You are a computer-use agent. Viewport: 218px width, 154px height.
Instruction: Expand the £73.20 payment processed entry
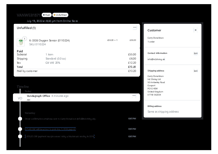tap(60, 136)
